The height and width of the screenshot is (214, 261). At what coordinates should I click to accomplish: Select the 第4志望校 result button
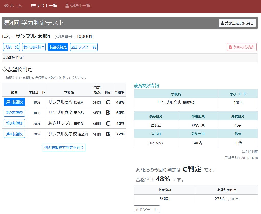[x=14, y=134]
